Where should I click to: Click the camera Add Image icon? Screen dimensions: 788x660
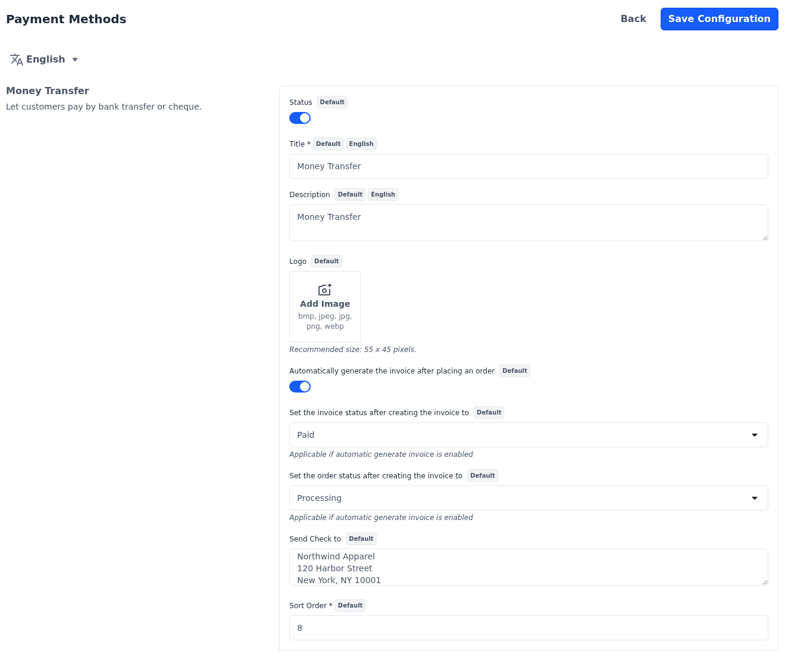click(325, 289)
